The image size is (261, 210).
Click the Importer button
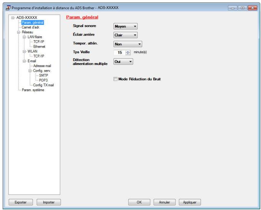[x=49, y=202]
